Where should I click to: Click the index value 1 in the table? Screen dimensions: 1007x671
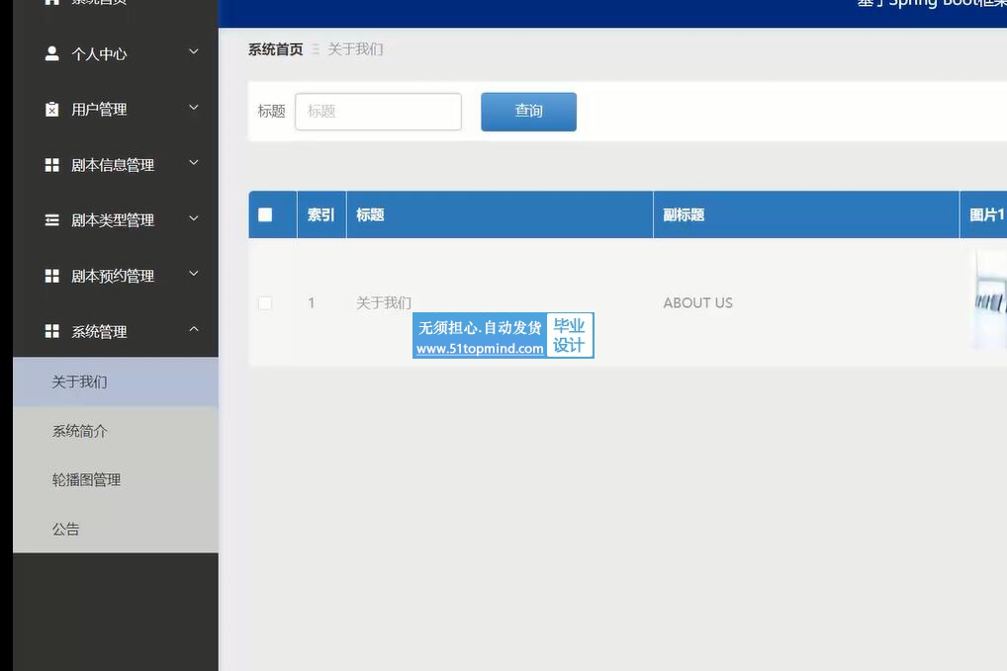[312, 302]
